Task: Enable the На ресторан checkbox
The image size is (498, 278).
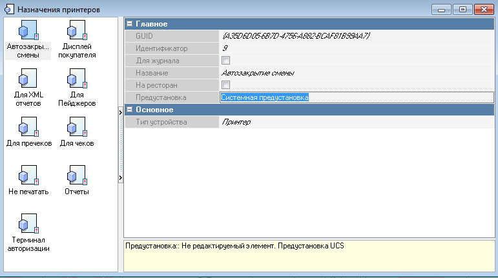Action: coord(226,85)
